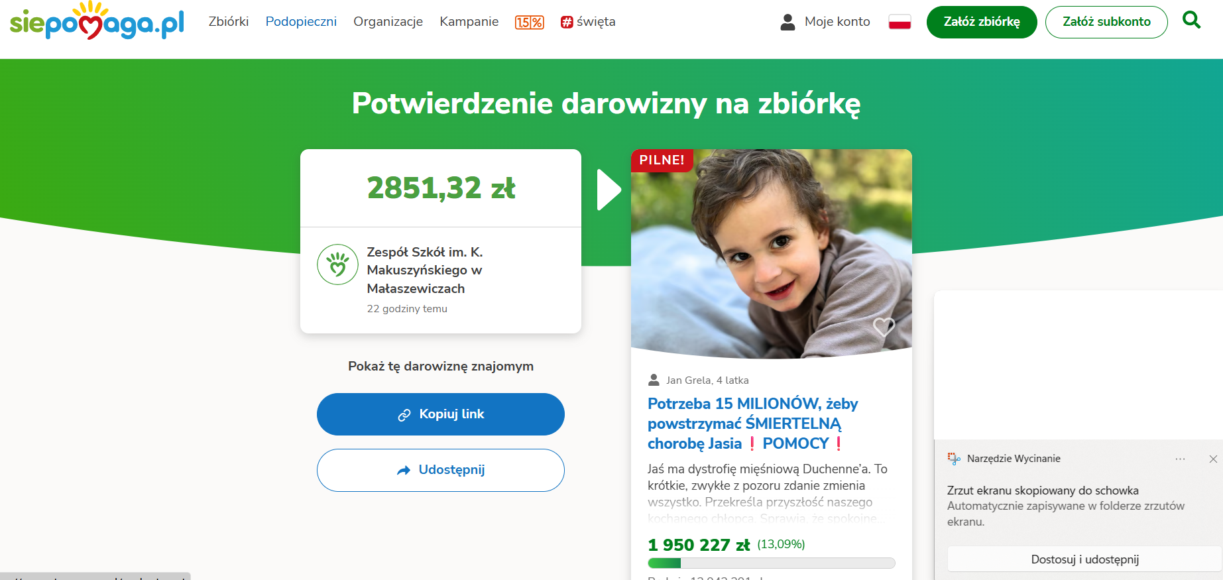The width and height of the screenshot is (1223, 580).
Task: Click the 1,5% tax icon
Action: click(529, 23)
